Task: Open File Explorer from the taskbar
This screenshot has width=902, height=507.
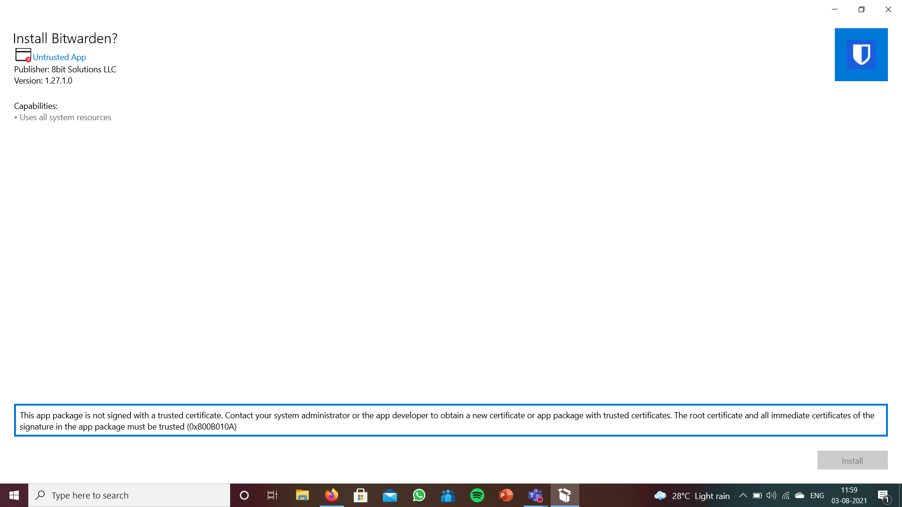Action: click(302, 495)
